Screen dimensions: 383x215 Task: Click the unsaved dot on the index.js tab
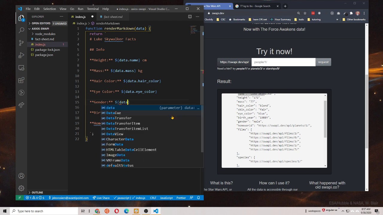click(x=92, y=17)
